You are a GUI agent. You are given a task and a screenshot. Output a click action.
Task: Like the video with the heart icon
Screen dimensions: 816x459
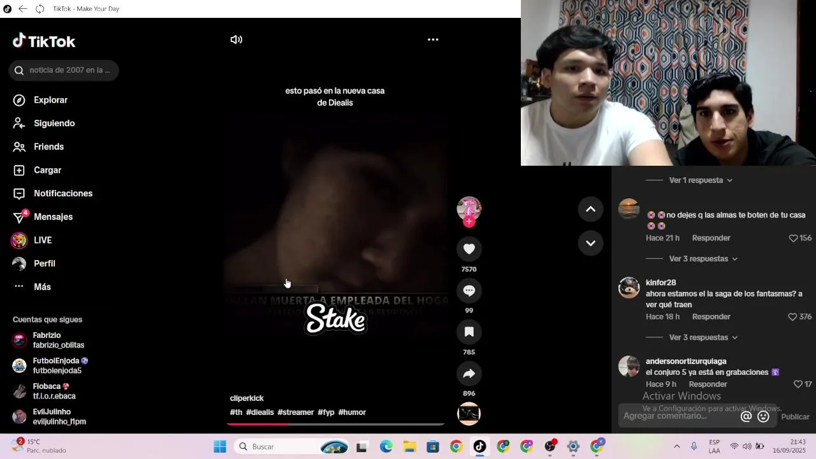469,249
